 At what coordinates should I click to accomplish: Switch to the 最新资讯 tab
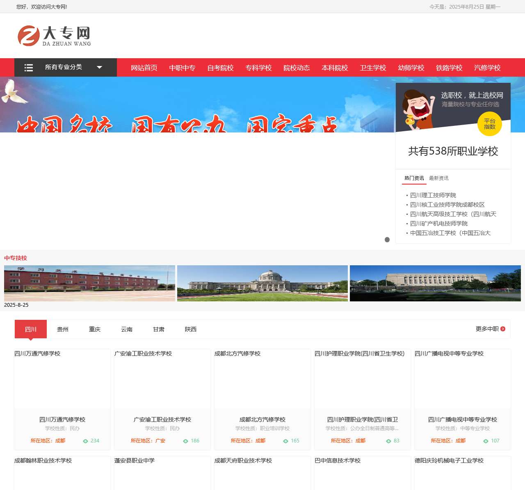tap(438, 178)
